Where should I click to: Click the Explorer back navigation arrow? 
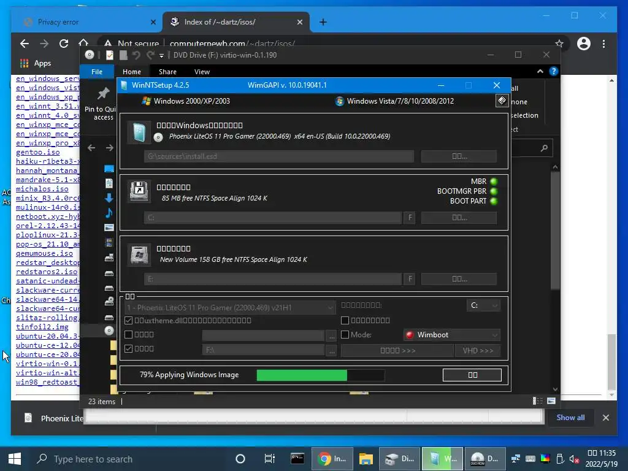click(x=91, y=148)
